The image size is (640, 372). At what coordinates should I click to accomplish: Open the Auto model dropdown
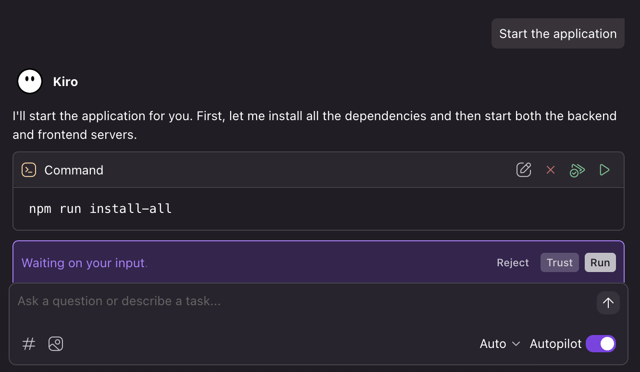pyautogui.click(x=500, y=344)
